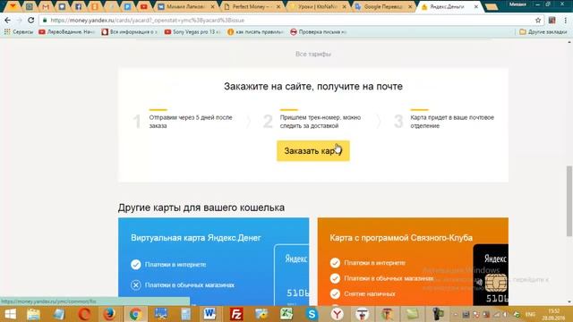
Task: Close the Google Переводчик tab
Action: tap(410, 6)
